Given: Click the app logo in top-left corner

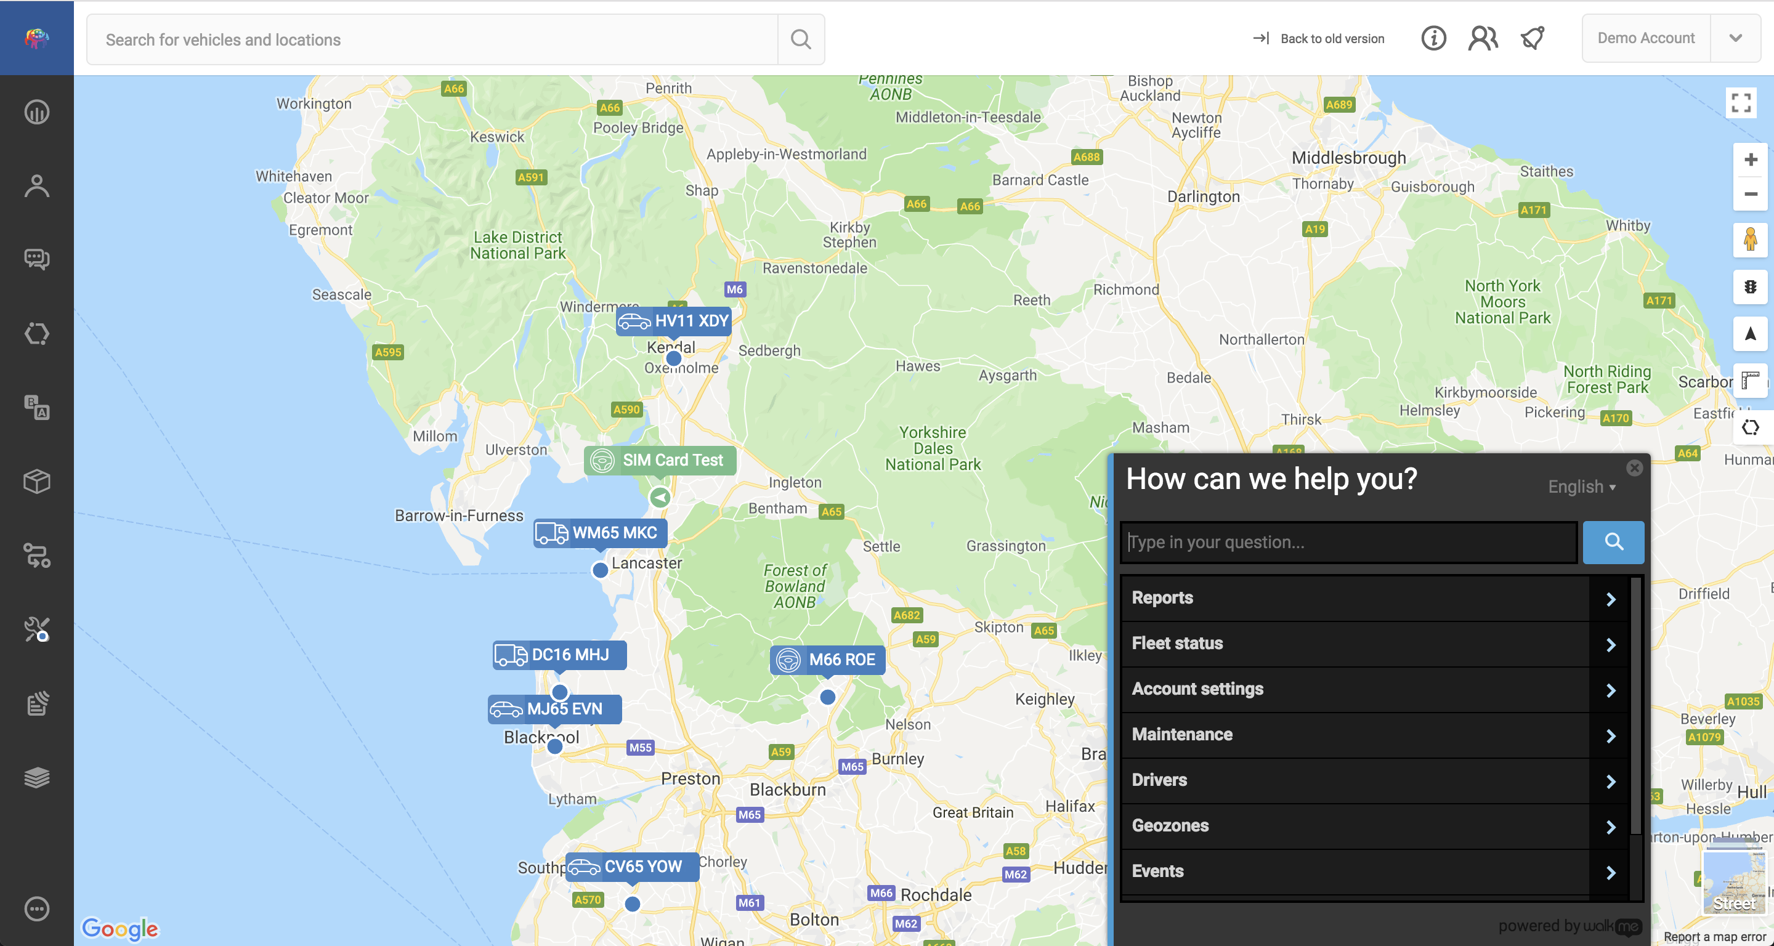Looking at the screenshot, I should (x=36, y=38).
